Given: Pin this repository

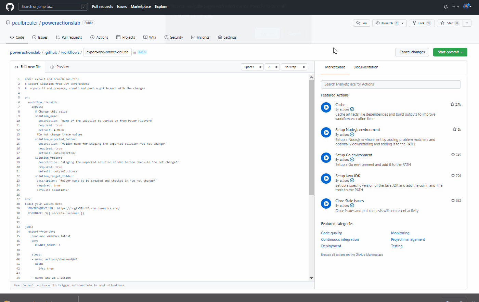Looking at the screenshot, I should click(361, 23).
